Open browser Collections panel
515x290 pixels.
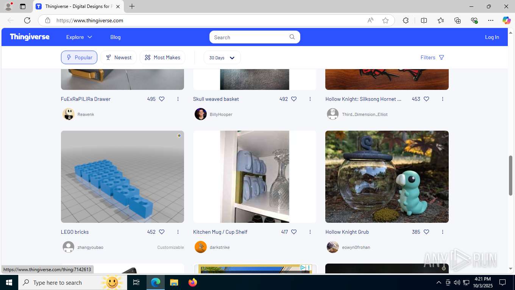[457, 20]
